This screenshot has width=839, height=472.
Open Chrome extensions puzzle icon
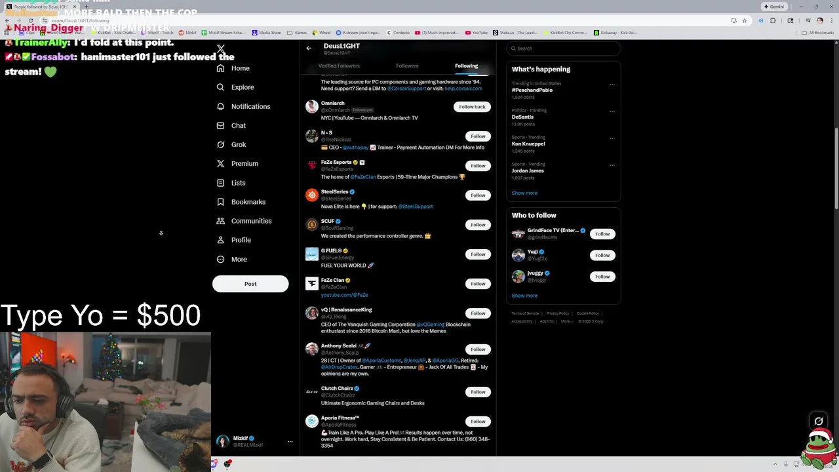(773, 20)
